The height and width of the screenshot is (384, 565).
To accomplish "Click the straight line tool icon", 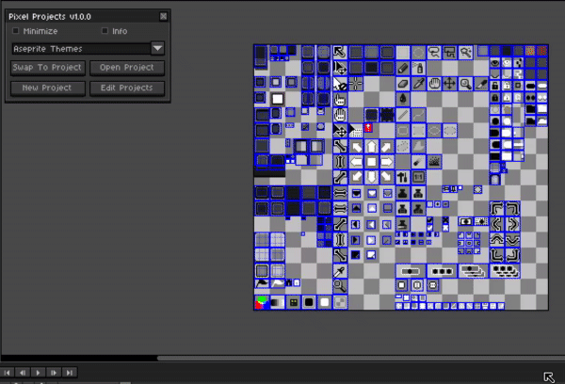I will click(403, 115).
